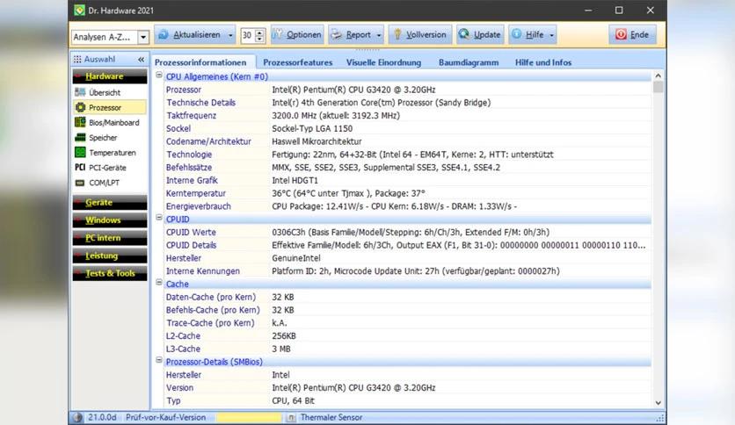
Task: Switch to the Prozessorfeatures tab
Action: [298, 62]
